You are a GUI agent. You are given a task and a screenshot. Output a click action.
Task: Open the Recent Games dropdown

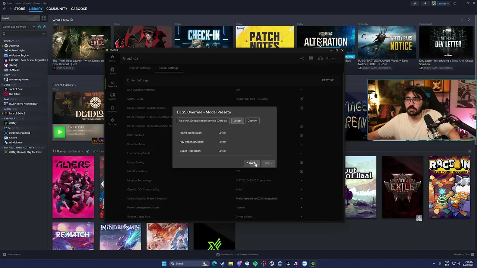coord(64,85)
